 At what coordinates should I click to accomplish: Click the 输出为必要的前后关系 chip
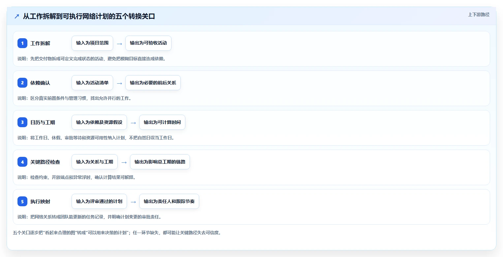[153, 83]
